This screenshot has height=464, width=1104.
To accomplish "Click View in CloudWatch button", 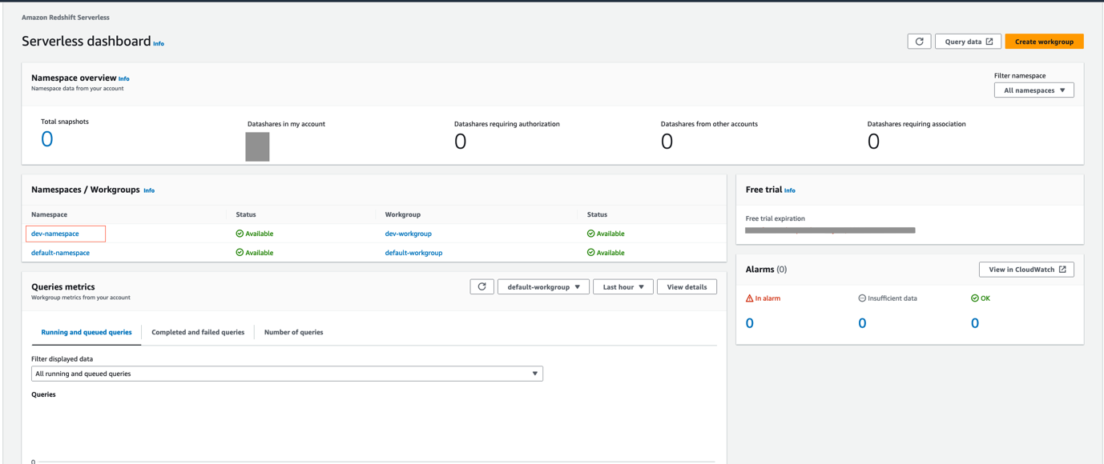I will click(1026, 270).
